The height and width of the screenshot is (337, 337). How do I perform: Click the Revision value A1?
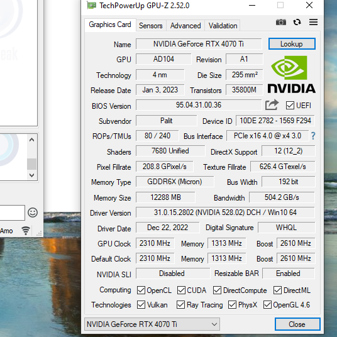(x=244, y=59)
